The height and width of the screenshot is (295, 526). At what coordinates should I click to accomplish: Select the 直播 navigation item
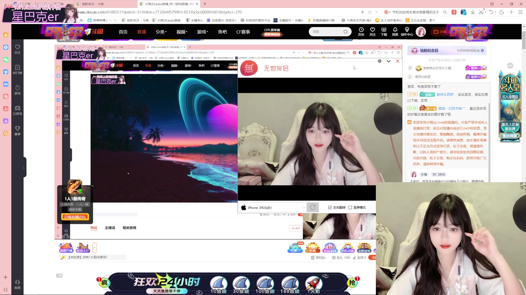[142, 32]
